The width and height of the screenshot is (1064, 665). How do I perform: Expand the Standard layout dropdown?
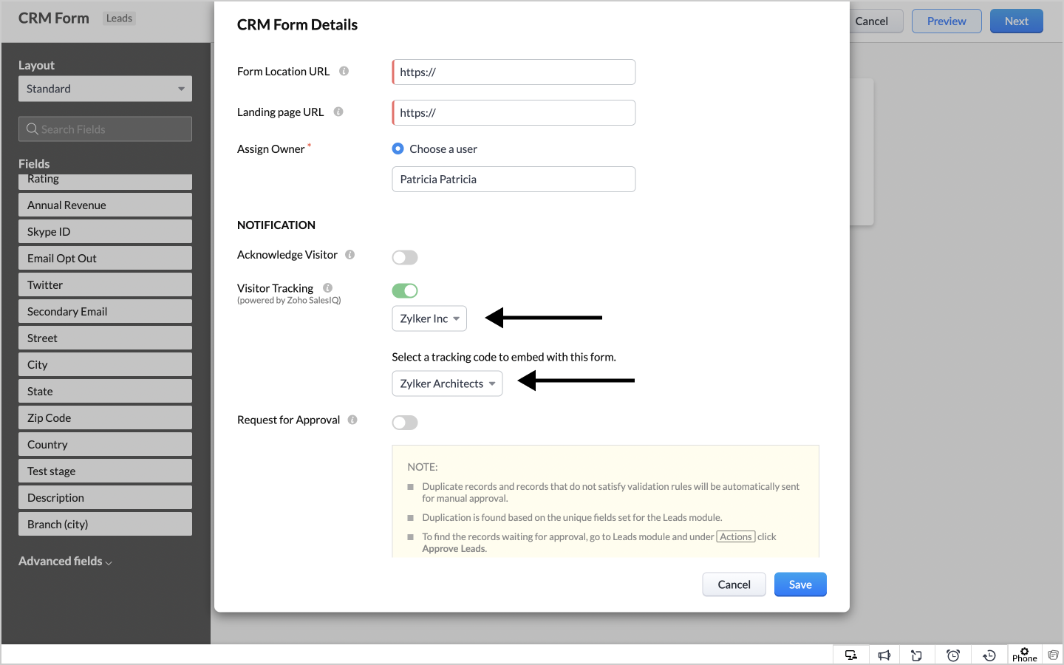tap(105, 89)
